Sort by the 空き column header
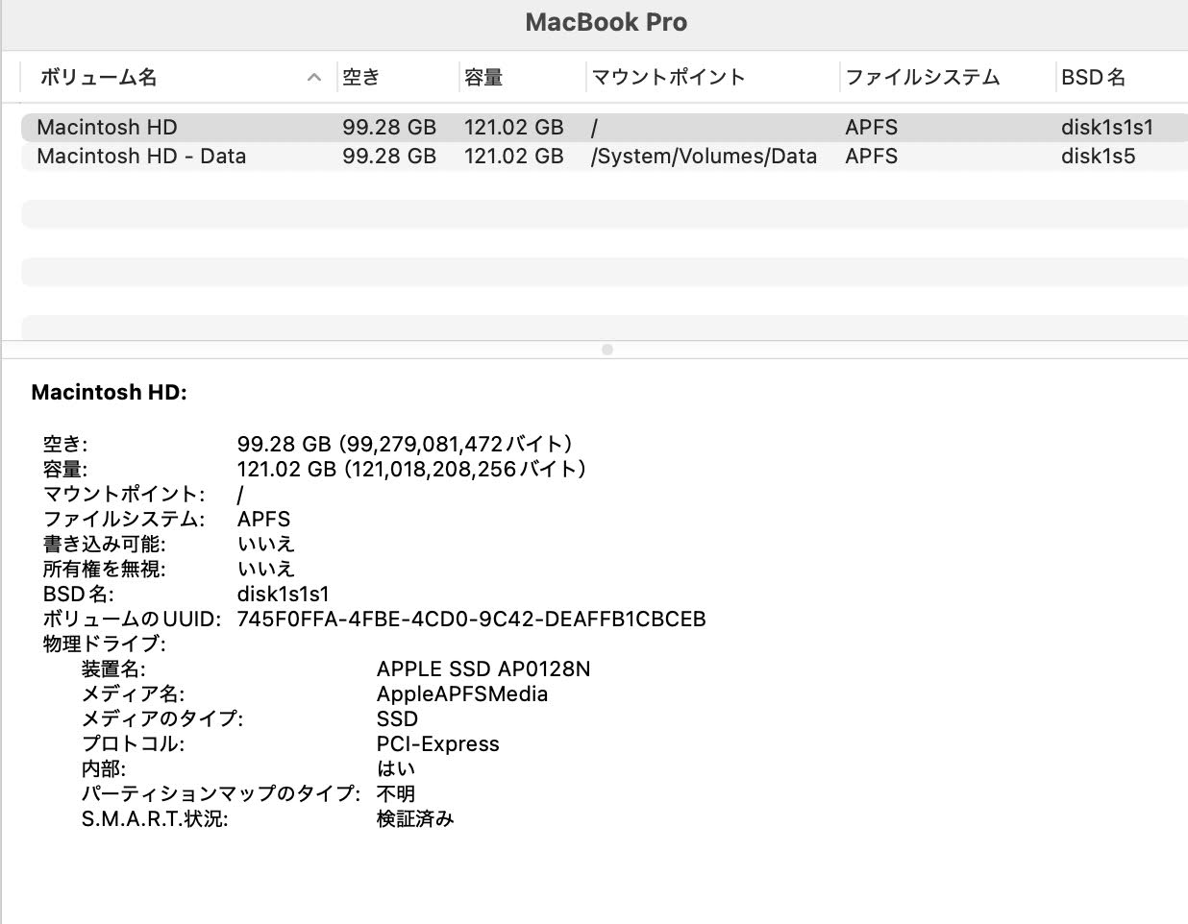Viewport: 1188px width, 924px height. (361, 77)
